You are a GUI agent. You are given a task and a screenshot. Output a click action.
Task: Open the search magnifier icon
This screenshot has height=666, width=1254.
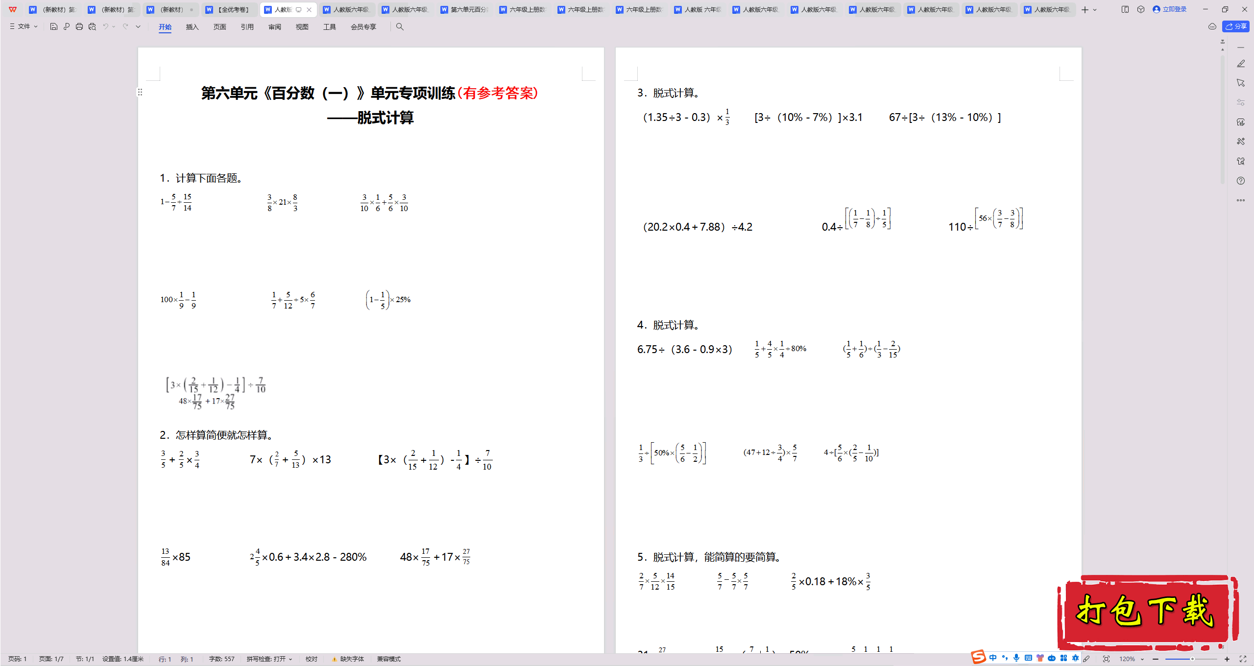(x=400, y=26)
